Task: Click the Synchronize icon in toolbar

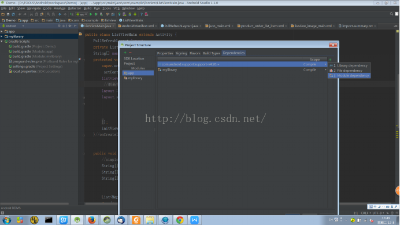Action: (13, 14)
